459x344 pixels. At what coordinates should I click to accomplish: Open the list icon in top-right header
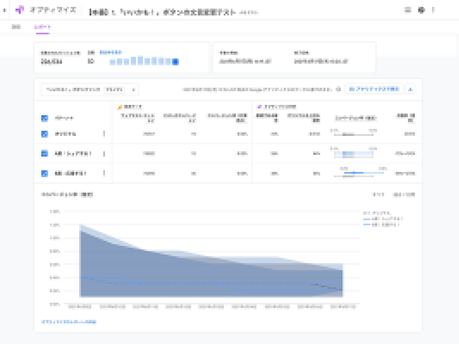408,10
